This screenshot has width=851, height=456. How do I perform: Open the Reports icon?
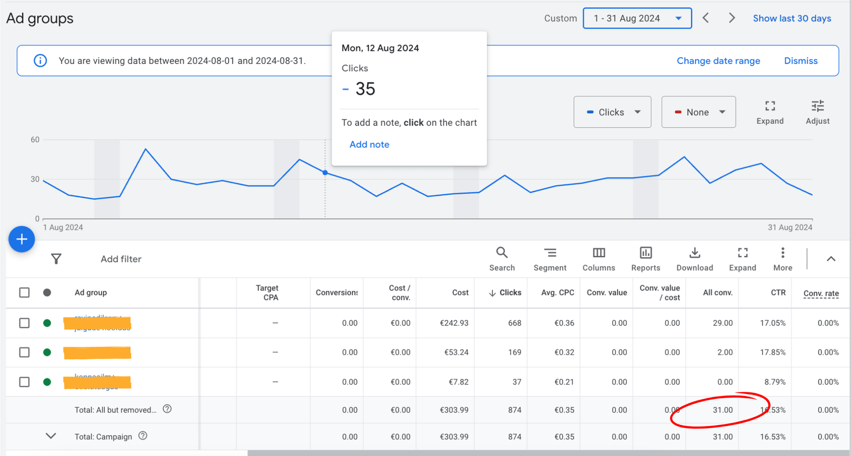click(646, 258)
